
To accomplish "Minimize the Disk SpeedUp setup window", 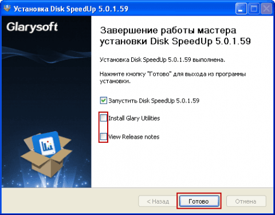I will (x=241, y=9).
